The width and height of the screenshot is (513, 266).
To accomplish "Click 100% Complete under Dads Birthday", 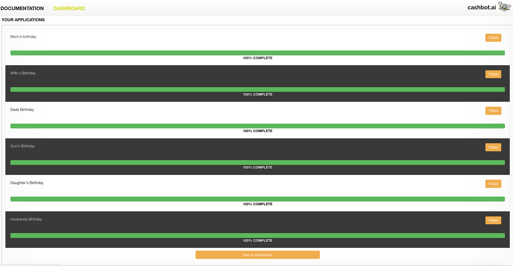I will (x=257, y=131).
